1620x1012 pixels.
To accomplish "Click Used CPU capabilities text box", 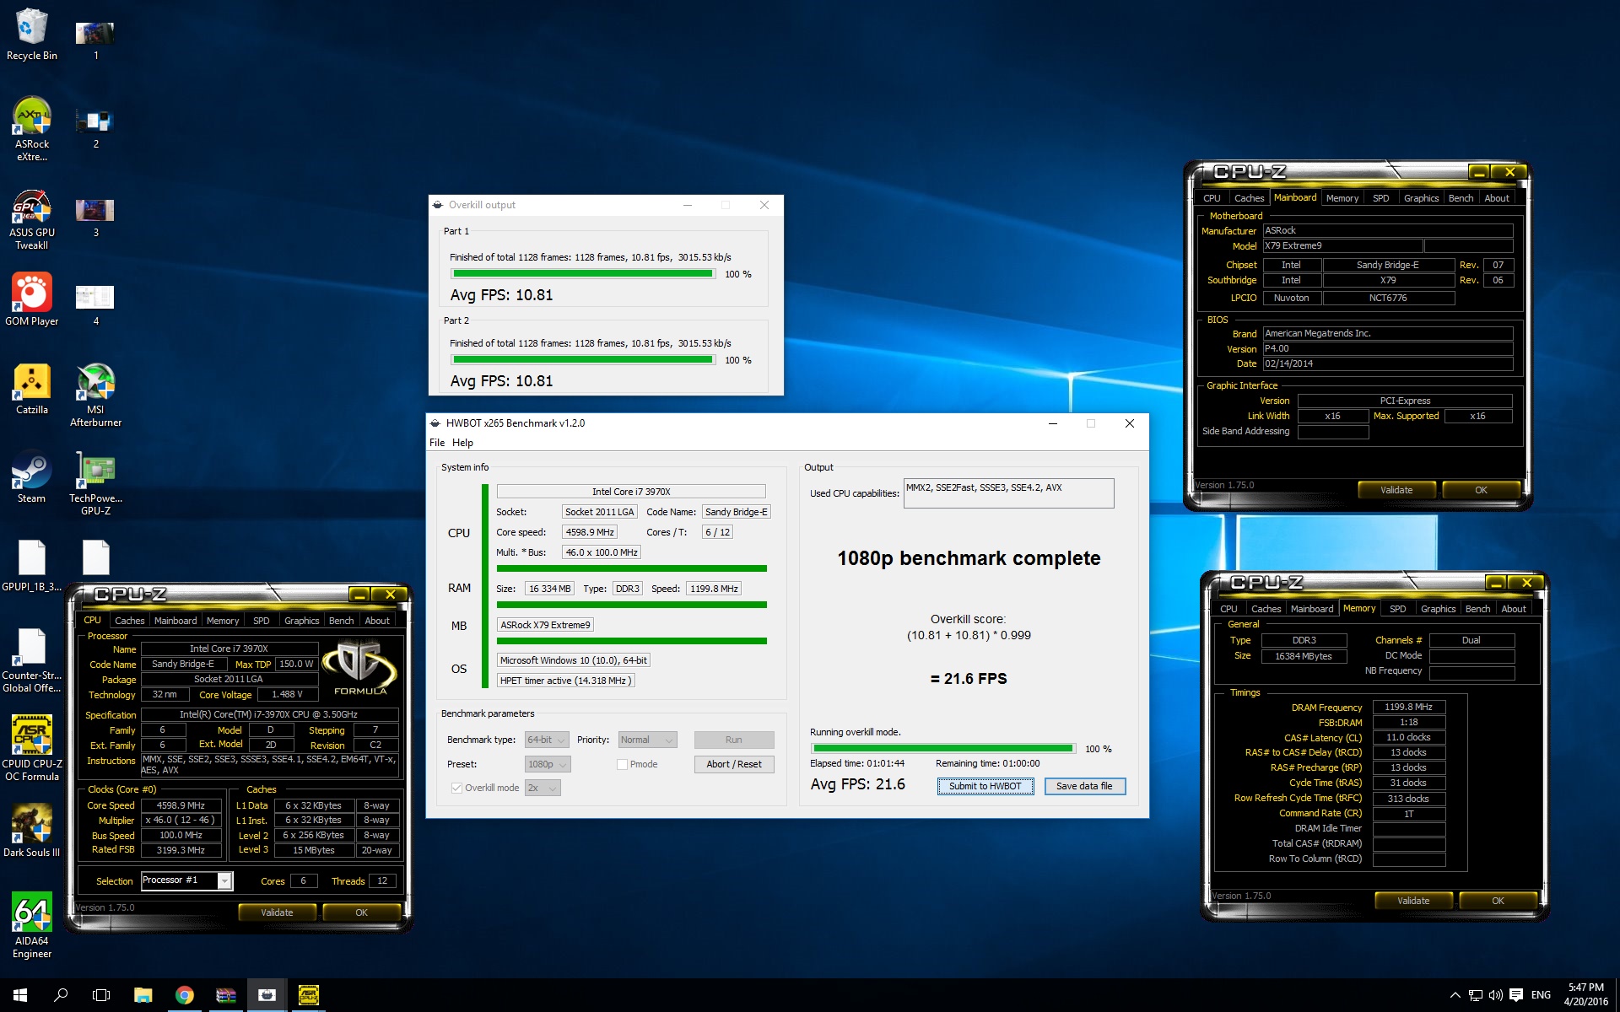I will (1008, 493).
